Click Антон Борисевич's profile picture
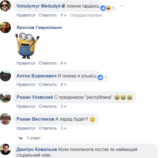The height and width of the screenshot is (158, 168). (x=5, y=76)
